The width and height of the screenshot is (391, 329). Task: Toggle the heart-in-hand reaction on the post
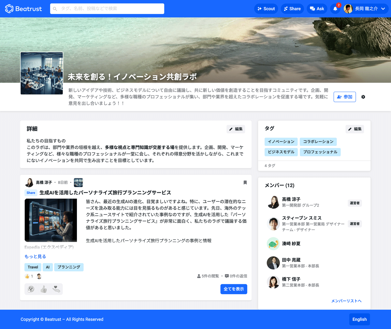pos(56,289)
